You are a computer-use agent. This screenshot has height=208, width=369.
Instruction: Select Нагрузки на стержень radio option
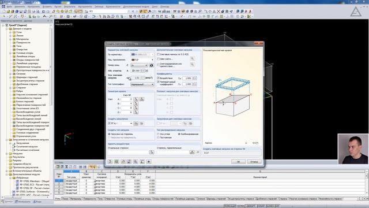coord(109,134)
